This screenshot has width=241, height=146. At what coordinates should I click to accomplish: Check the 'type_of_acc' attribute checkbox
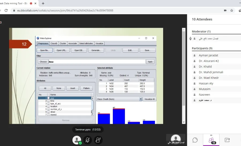(48, 104)
